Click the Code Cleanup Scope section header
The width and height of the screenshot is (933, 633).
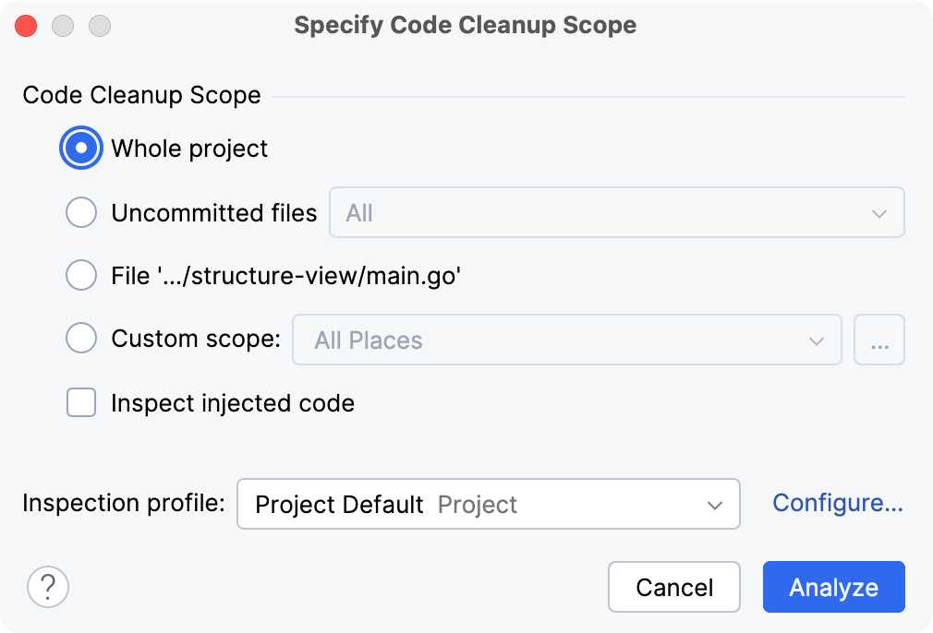(x=140, y=95)
